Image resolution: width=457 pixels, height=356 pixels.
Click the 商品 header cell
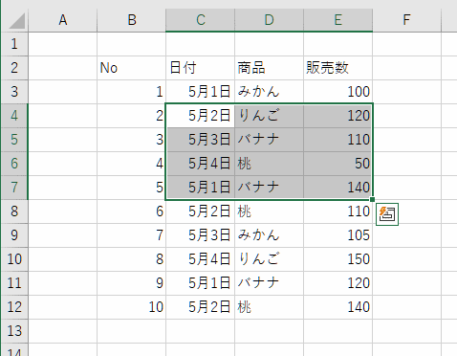(x=269, y=68)
